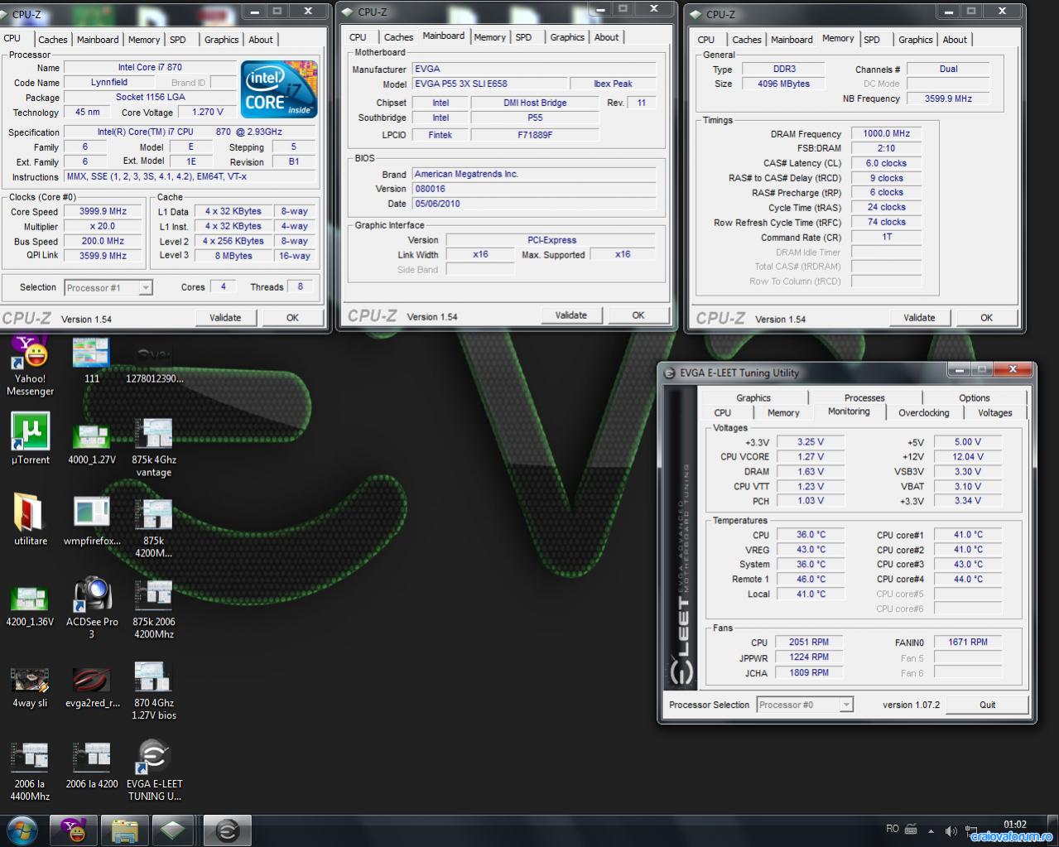
Task: Select the 4way sli desktop image icon
Action: (31, 687)
